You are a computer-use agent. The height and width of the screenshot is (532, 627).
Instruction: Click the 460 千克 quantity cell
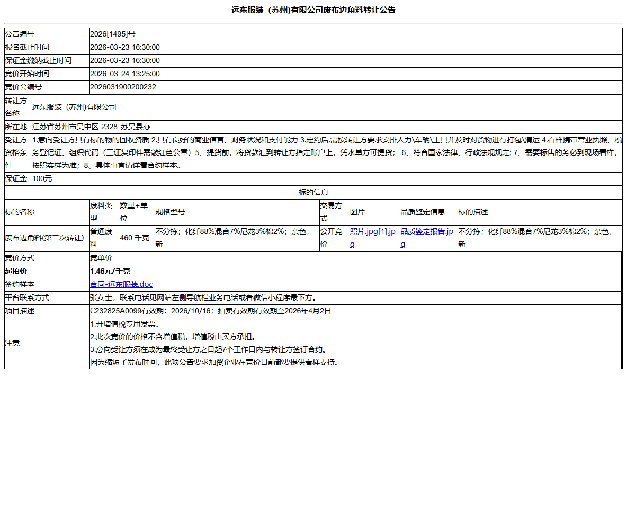tap(135, 237)
